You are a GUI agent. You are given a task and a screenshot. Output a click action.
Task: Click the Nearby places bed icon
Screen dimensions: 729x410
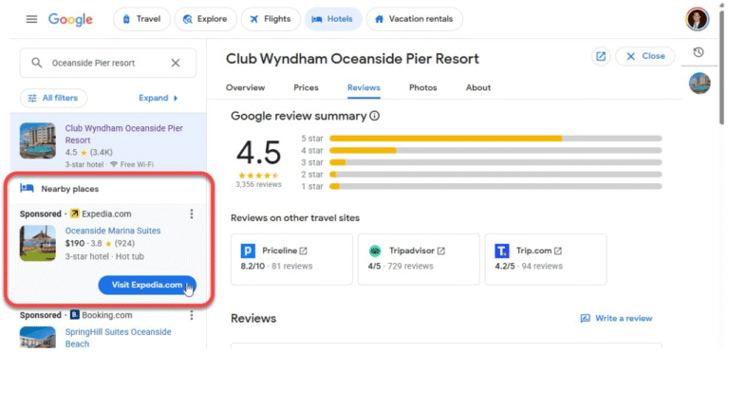click(27, 188)
